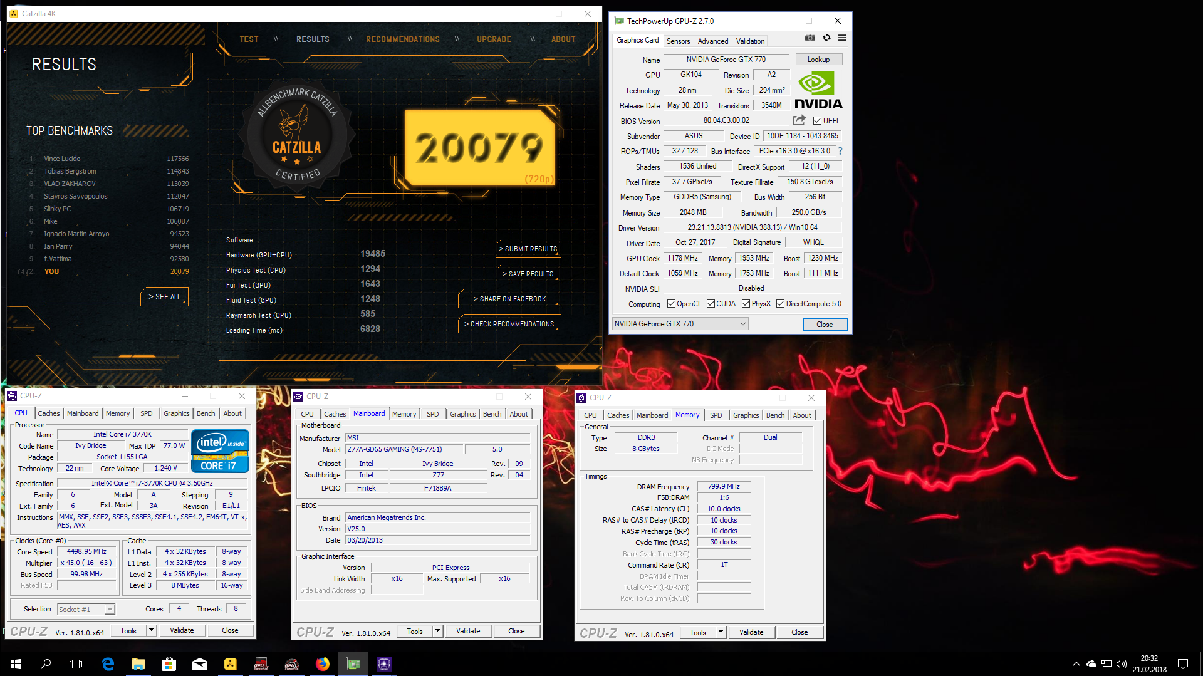This screenshot has height=676, width=1203.
Task: Open File Explorer from the taskbar
Action: click(138, 664)
